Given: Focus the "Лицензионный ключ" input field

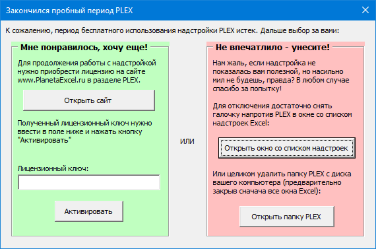Looking at the screenshot, I should click(x=89, y=182).
